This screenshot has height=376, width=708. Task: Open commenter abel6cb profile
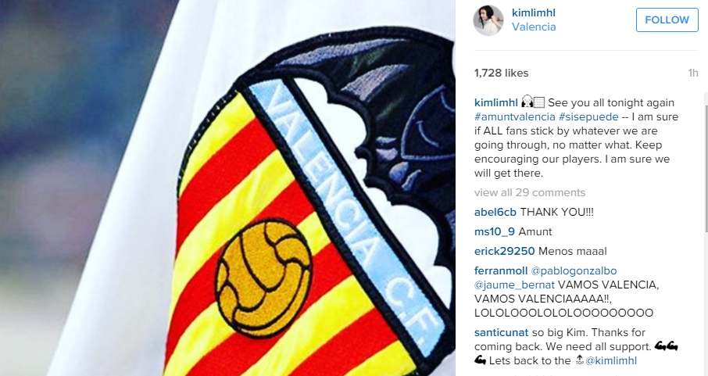[495, 213]
